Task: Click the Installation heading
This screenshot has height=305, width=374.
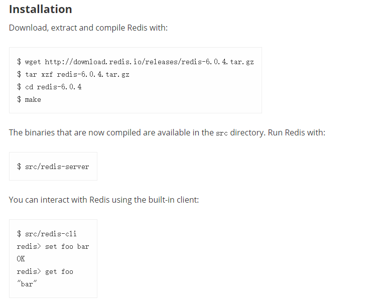Action: pos(40,10)
